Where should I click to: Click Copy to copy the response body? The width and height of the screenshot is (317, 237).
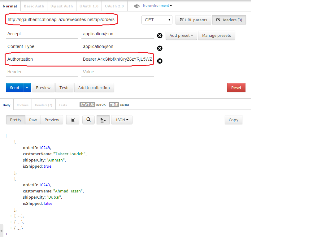tap(233, 120)
